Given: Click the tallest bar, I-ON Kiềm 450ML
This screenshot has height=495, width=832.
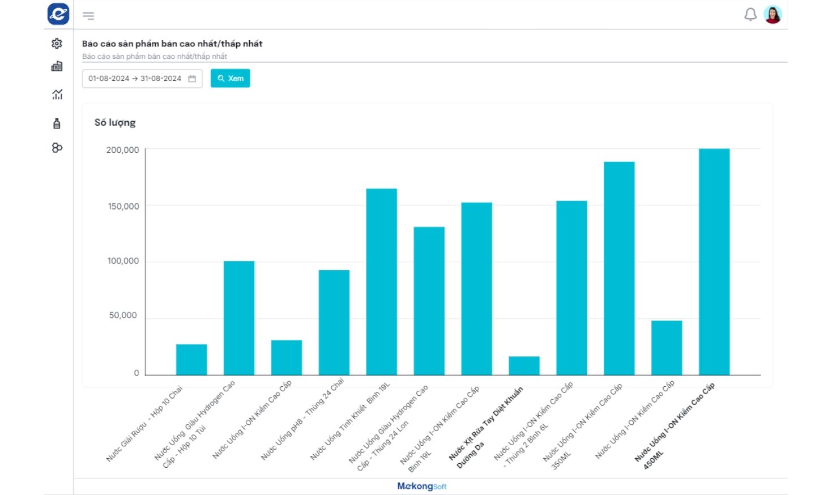Looking at the screenshot, I should pos(714,262).
